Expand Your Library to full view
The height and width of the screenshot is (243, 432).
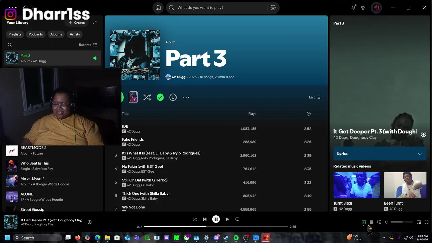[x=94, y=23]
